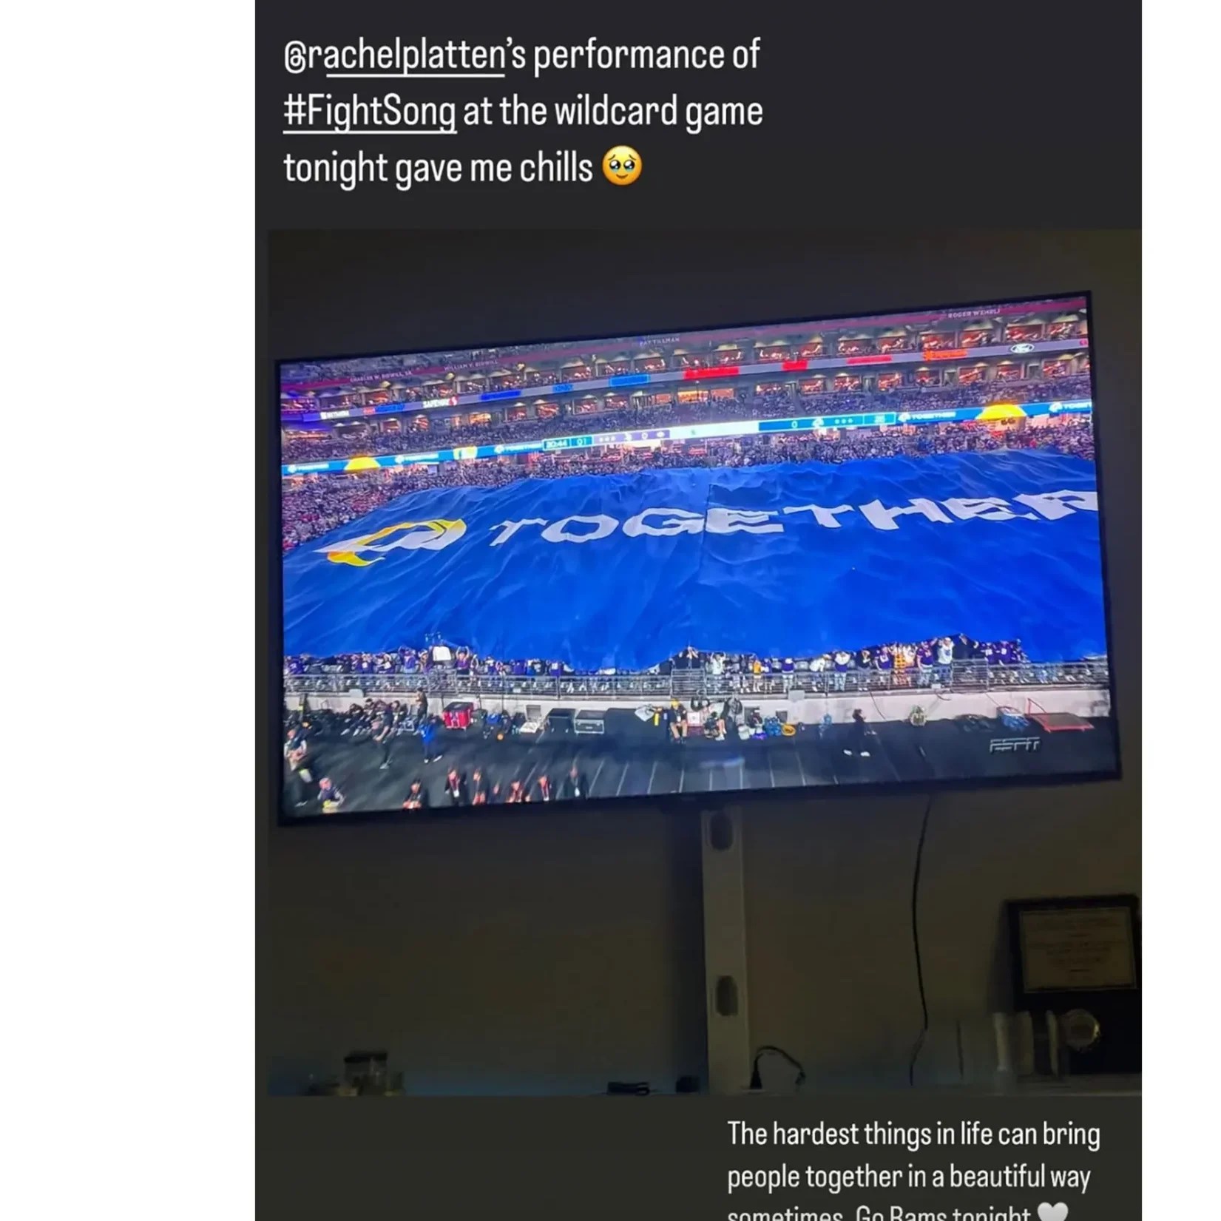Click the yellow sun graphic on right ribbon board

click(1001, 411)
